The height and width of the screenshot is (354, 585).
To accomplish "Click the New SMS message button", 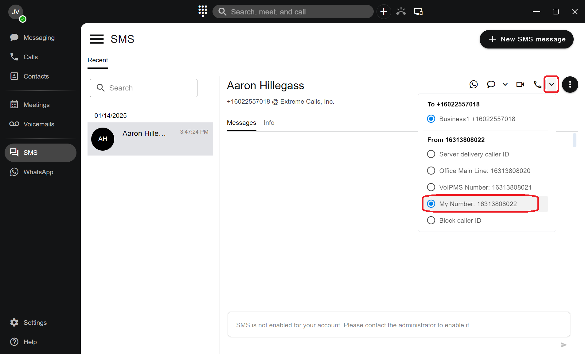I will point(526,39).
